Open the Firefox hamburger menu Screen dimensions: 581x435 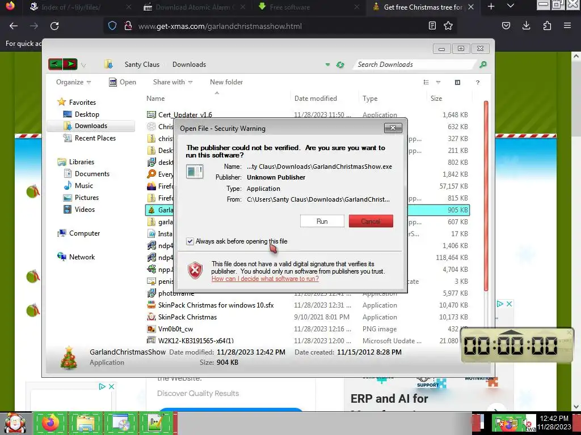[567, 25]
